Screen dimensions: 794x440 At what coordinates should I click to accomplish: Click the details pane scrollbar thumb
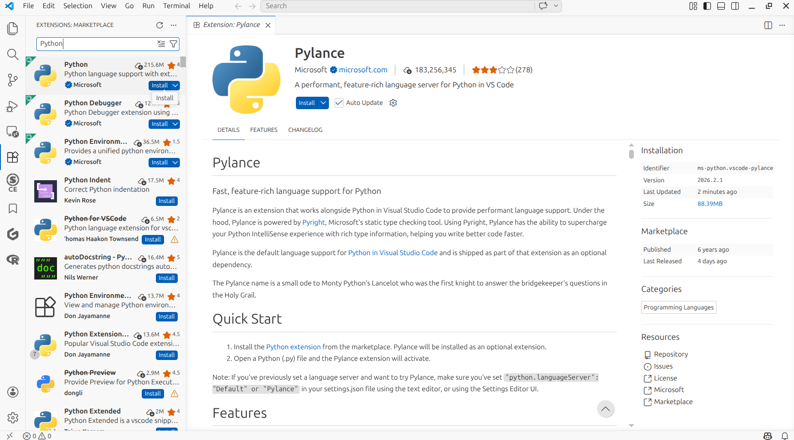click(631, 154)
